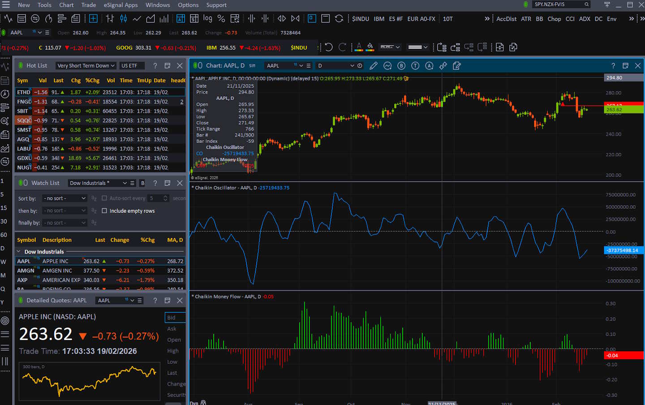Viewport: 645px width, 405px height.
Task: Select the histogram chart type icon
Action: click(164, 19)
